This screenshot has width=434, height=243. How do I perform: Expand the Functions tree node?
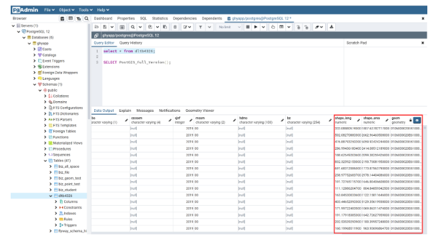45,137
